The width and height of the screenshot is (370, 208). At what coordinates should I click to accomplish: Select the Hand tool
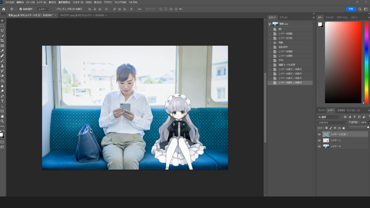click(x=2, y=116)
